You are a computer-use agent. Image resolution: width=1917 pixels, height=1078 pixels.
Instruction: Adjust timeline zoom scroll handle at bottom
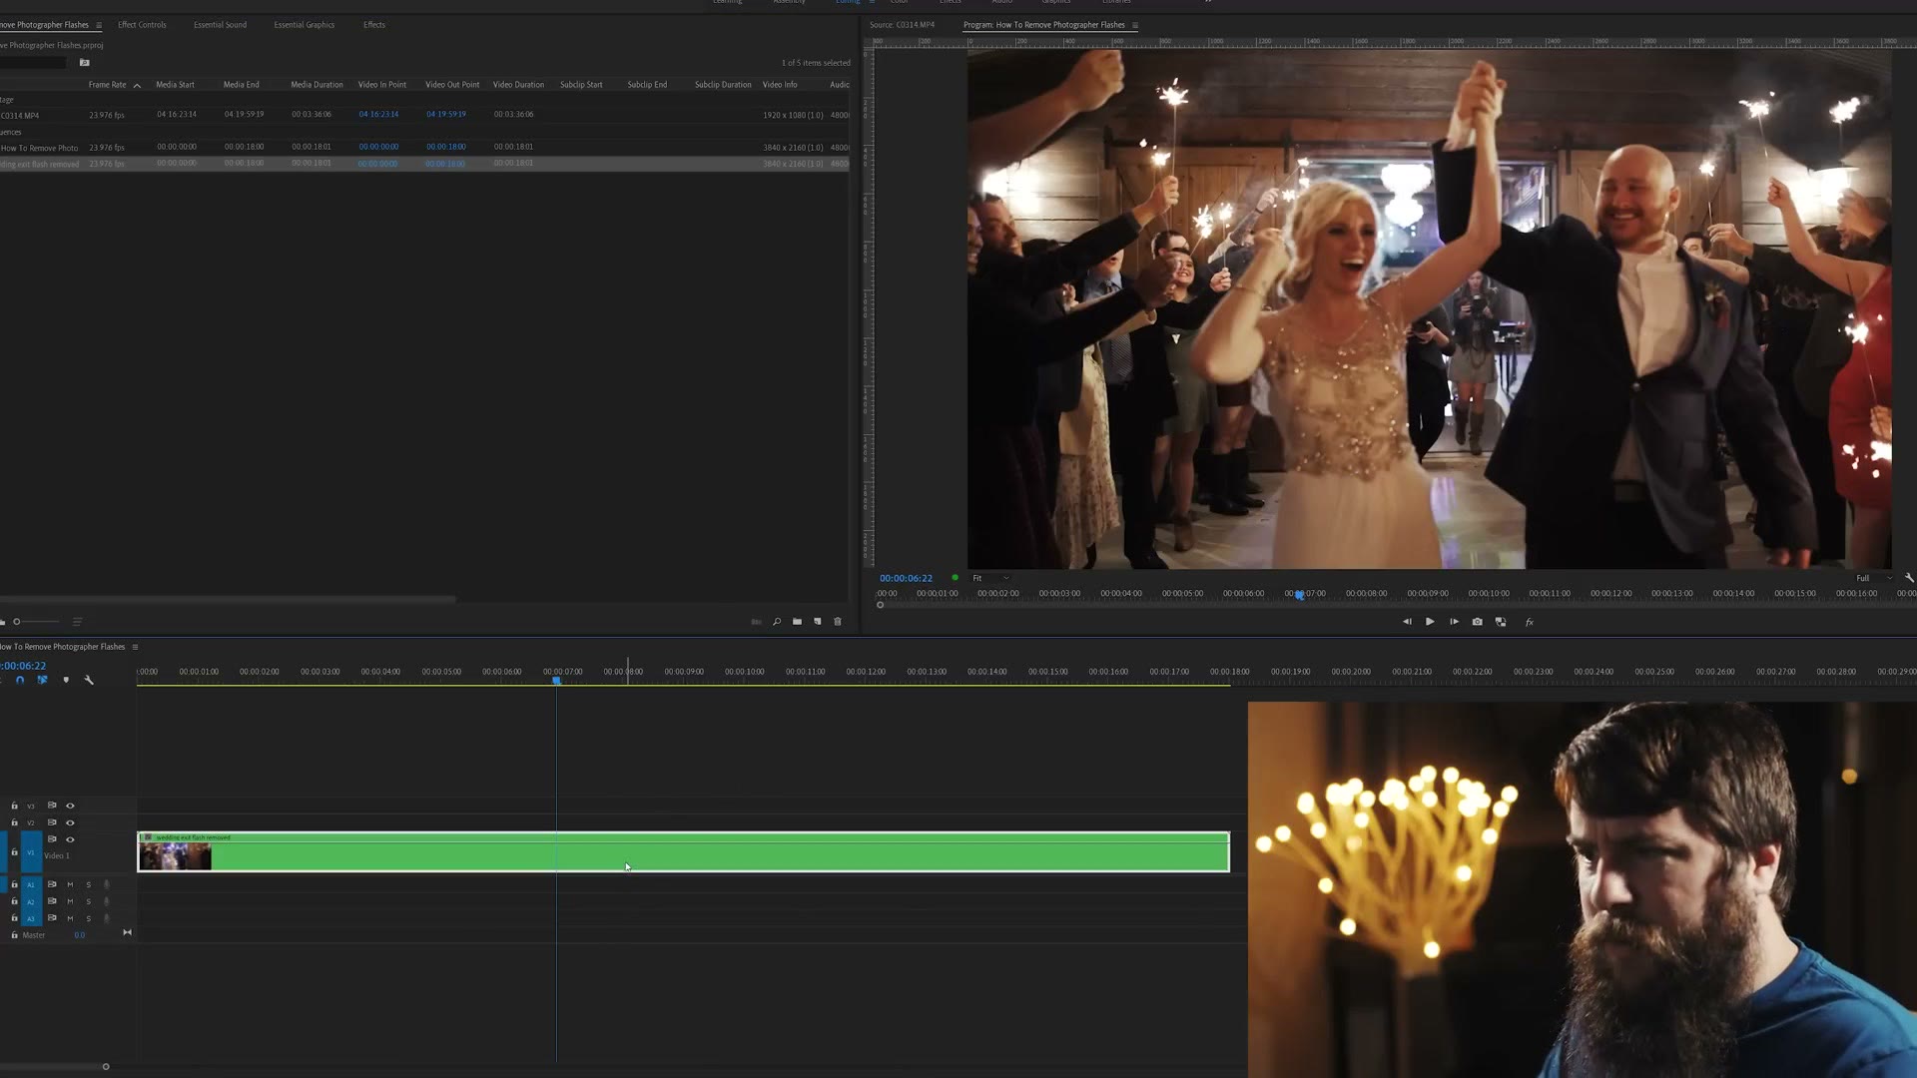[x=106, y=1067]
